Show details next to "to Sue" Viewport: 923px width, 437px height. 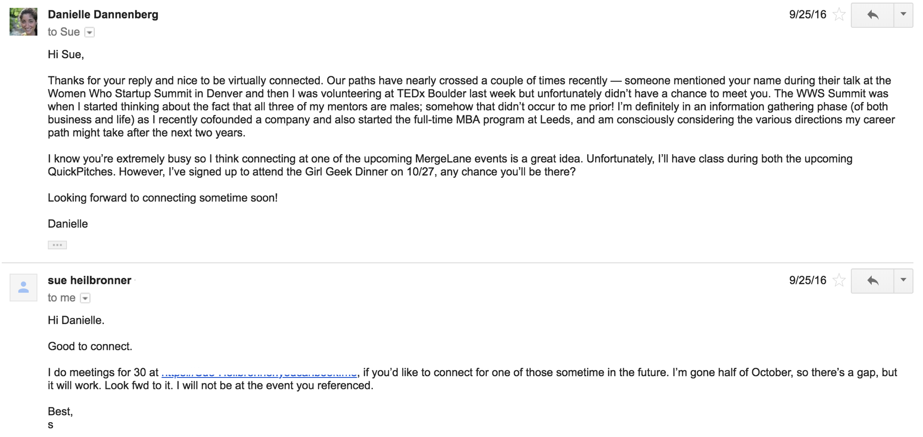(90, 32)
